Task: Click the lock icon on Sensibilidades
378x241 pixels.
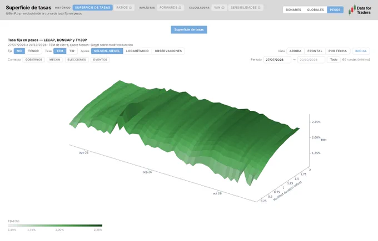Action: (259, 7)
